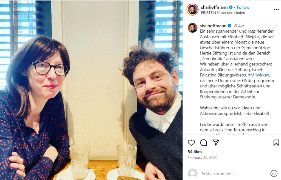Share the post using the paper plane icon

[x=216, y=143]
